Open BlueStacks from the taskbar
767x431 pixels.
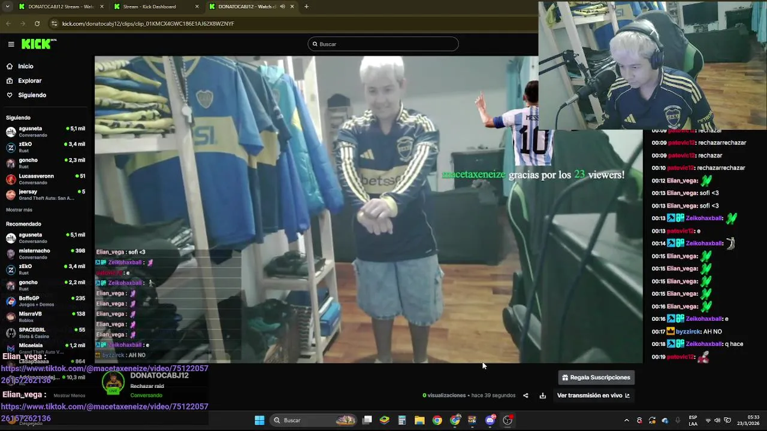(x=385, y=420)
